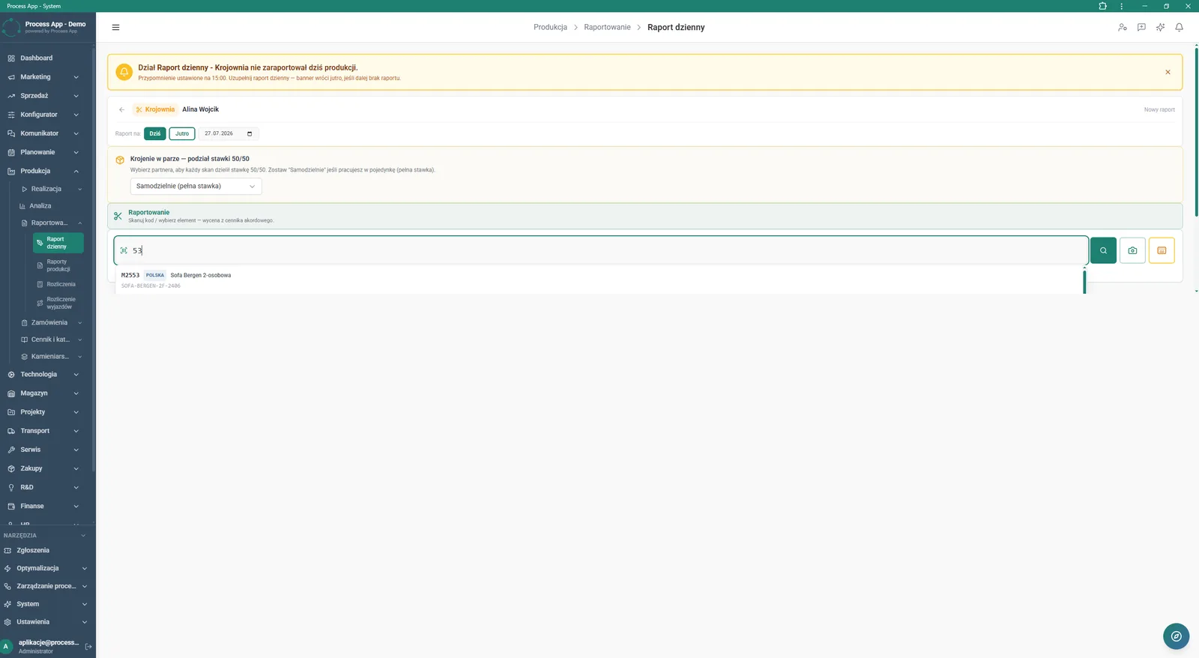Expand the Konfigurator menu chevron
The height and width of the screenshot is (658, 1199).
76,115
